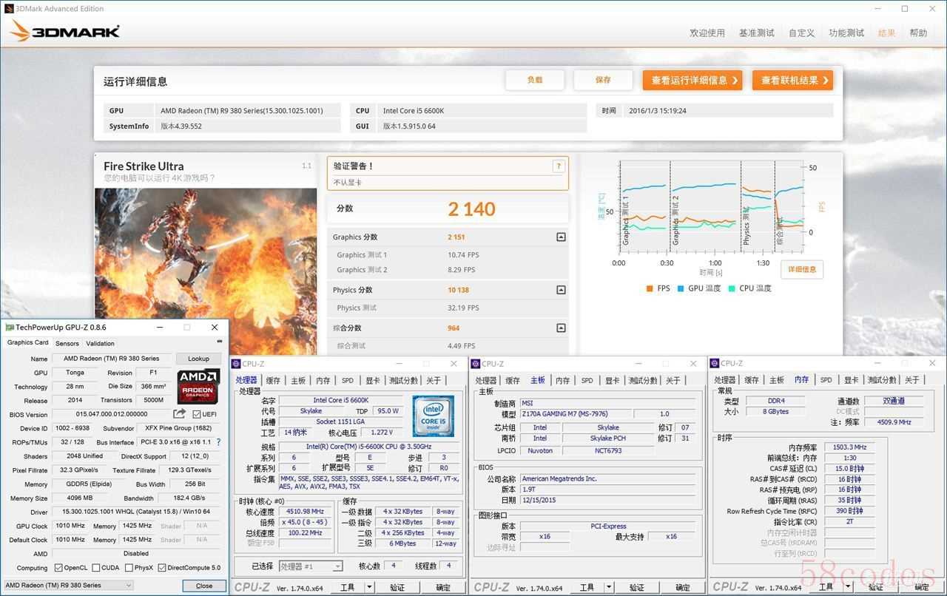
Task: Click the app icon of the CPU-Z processor window
Action: pos(236,364)
